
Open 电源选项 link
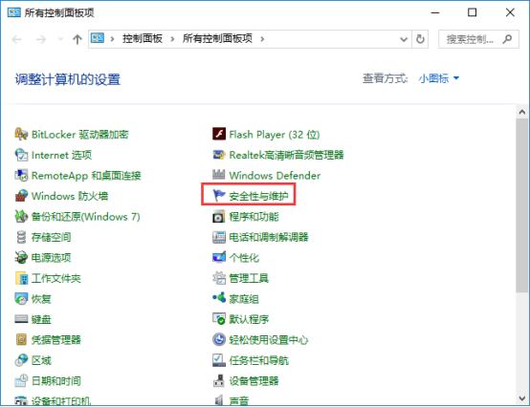click(x=51, y=258)
